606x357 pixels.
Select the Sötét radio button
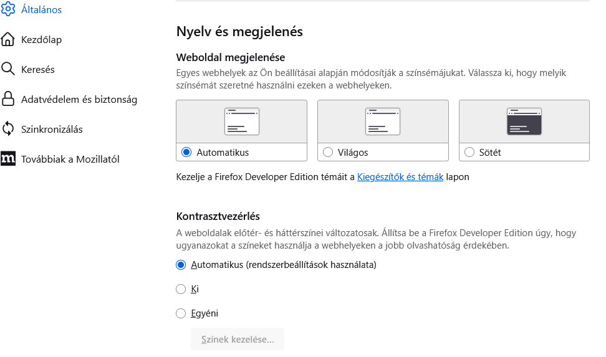[469, 152]
